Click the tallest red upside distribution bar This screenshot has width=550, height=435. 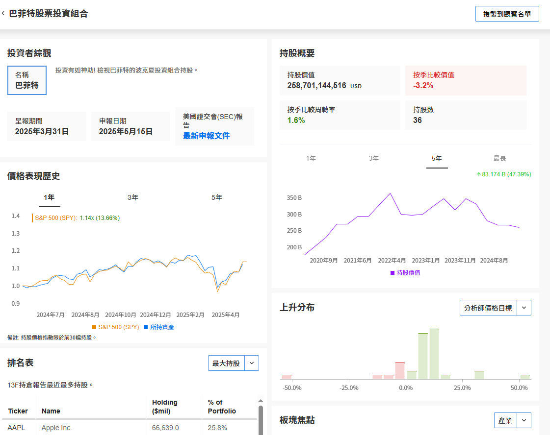400,370
